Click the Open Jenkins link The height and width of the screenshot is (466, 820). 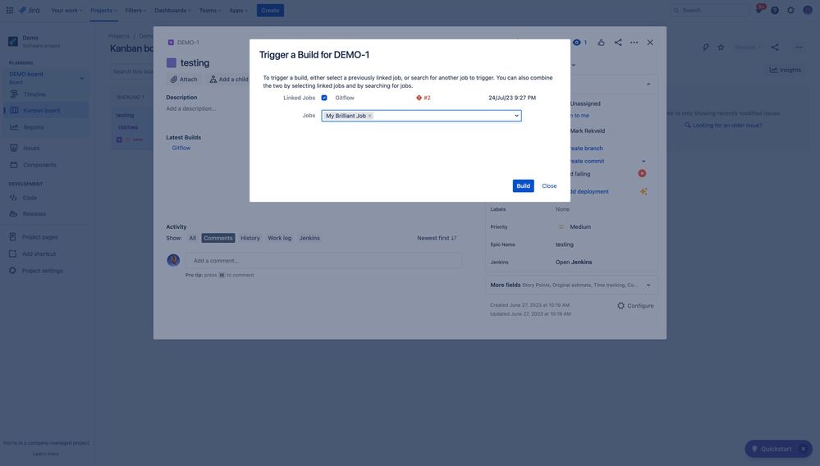coord(574,263)
